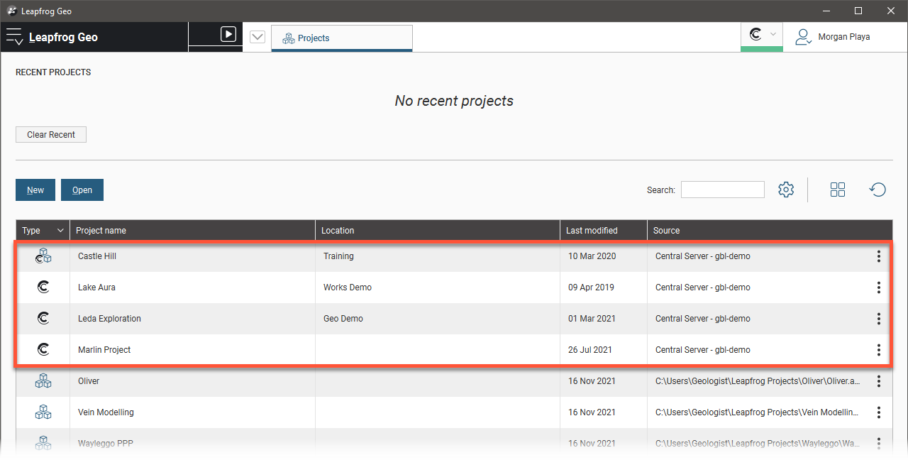Open the options menu for Castle Hill

[x=878, y=256]
